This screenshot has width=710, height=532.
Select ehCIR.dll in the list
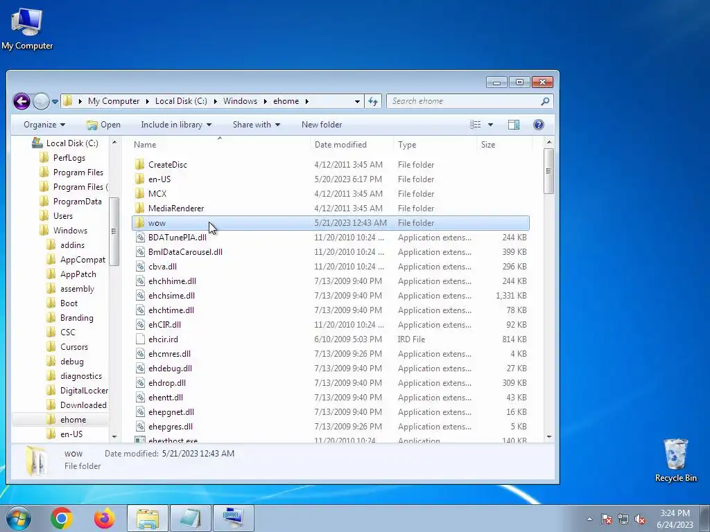tap(164, 325)
